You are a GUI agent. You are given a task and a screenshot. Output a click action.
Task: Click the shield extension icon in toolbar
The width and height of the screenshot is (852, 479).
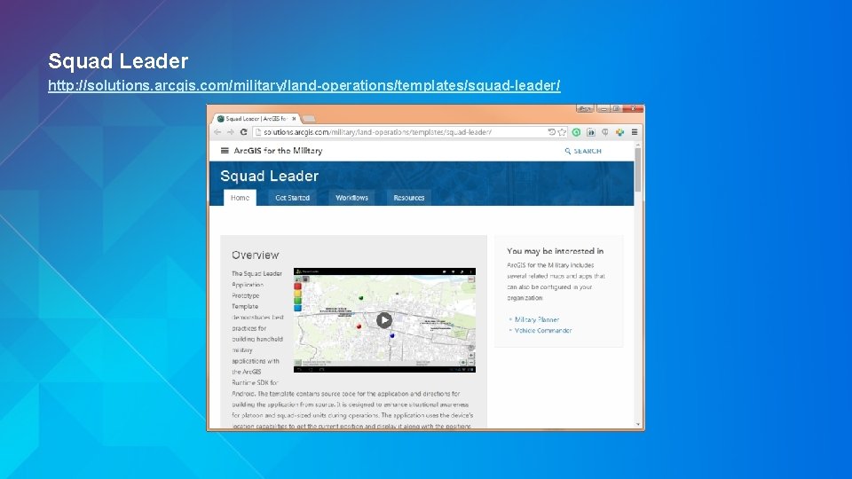[x=604, y=132]
